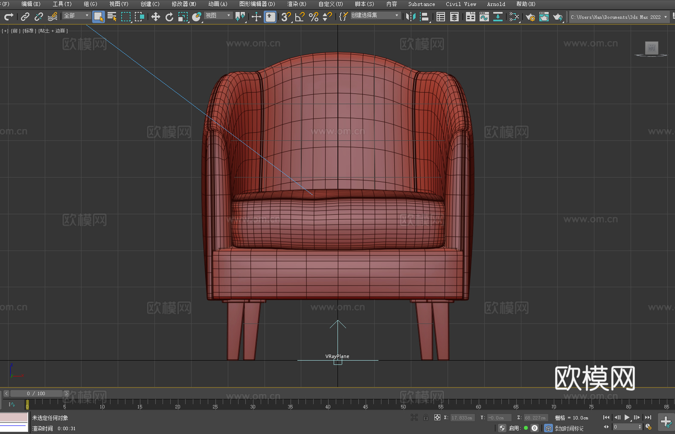Click Bind to Space Warp icon
Screen dimensions: 675x434
52,17
